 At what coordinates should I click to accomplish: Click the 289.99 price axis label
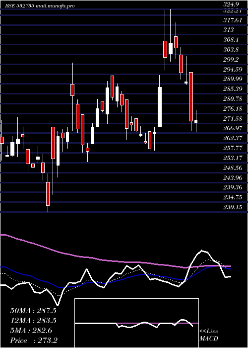coord(233,79)
